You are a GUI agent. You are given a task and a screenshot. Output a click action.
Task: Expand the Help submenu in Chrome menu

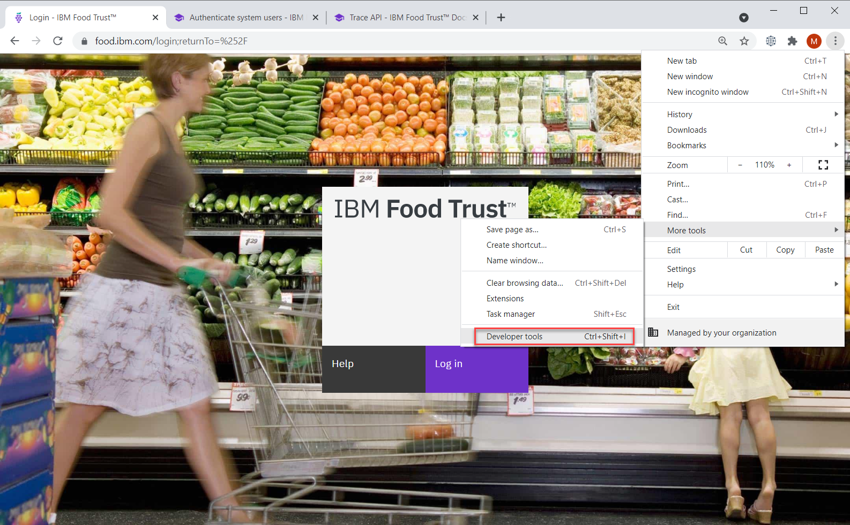click(743, 285)
